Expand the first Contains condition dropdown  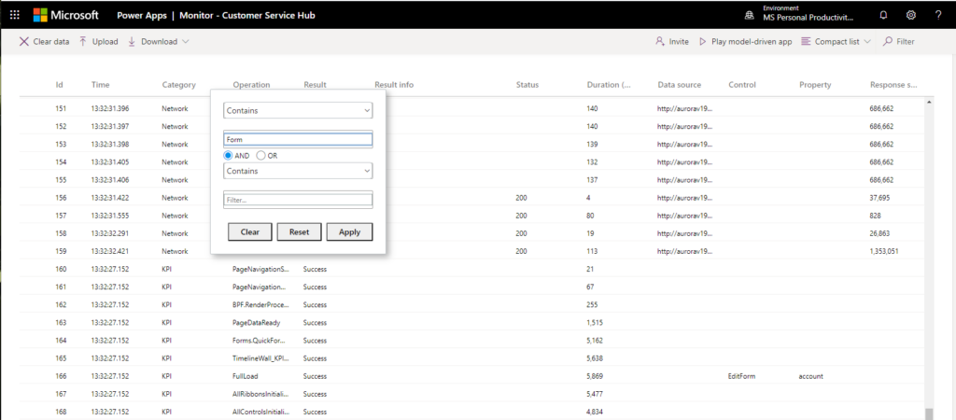point(298,110)
